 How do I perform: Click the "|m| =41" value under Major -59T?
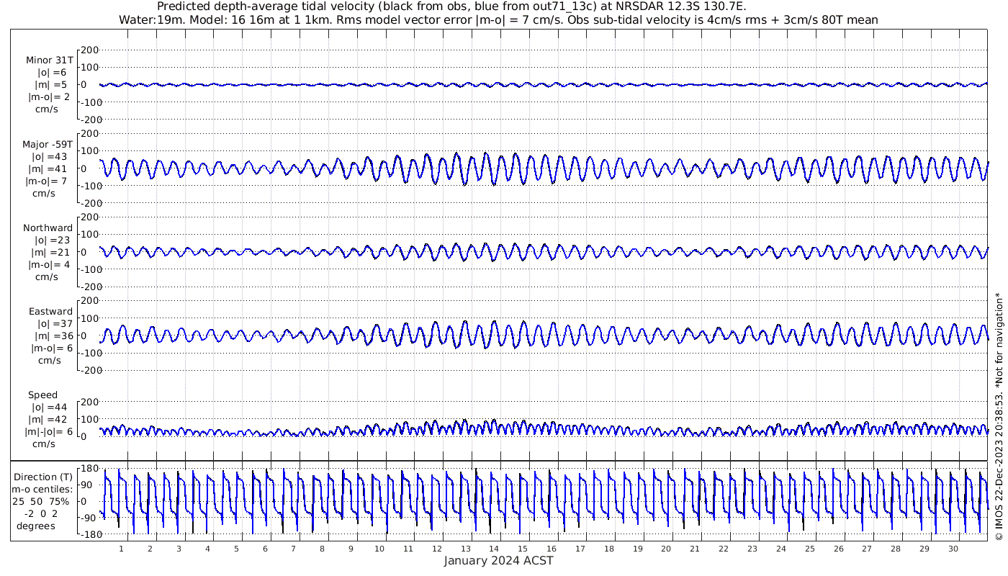(x=49, y=168)
